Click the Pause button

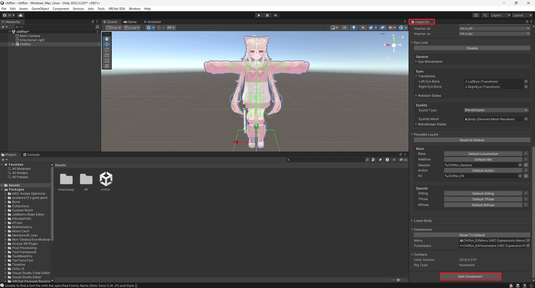pos(267,15)
